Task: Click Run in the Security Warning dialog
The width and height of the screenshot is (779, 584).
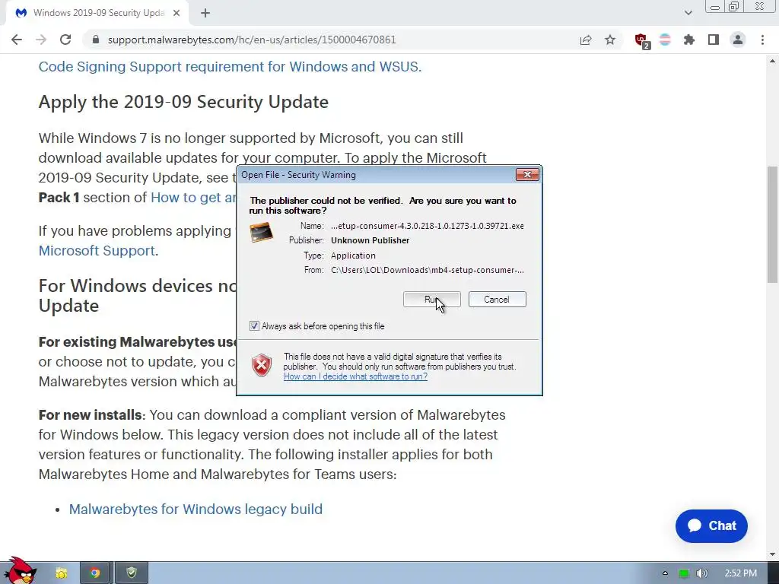Action: [432, 300]
